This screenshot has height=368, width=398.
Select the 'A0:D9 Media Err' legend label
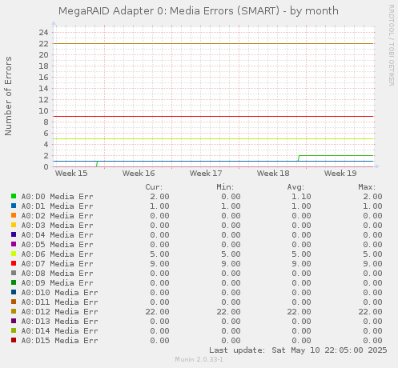58,283
